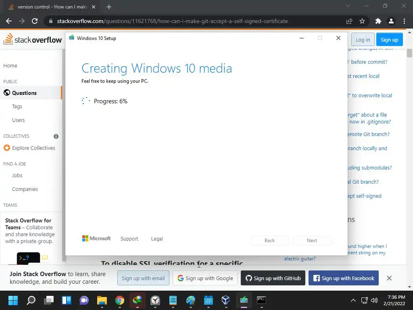The height and width of the screenshot is (310, 413).
Task: Open Tags in the sidebar
Action: 17,107
